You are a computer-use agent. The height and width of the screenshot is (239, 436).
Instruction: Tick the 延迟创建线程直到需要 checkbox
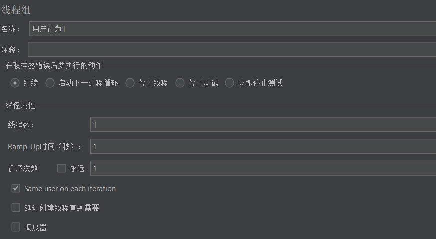click(x=16, y=207)
